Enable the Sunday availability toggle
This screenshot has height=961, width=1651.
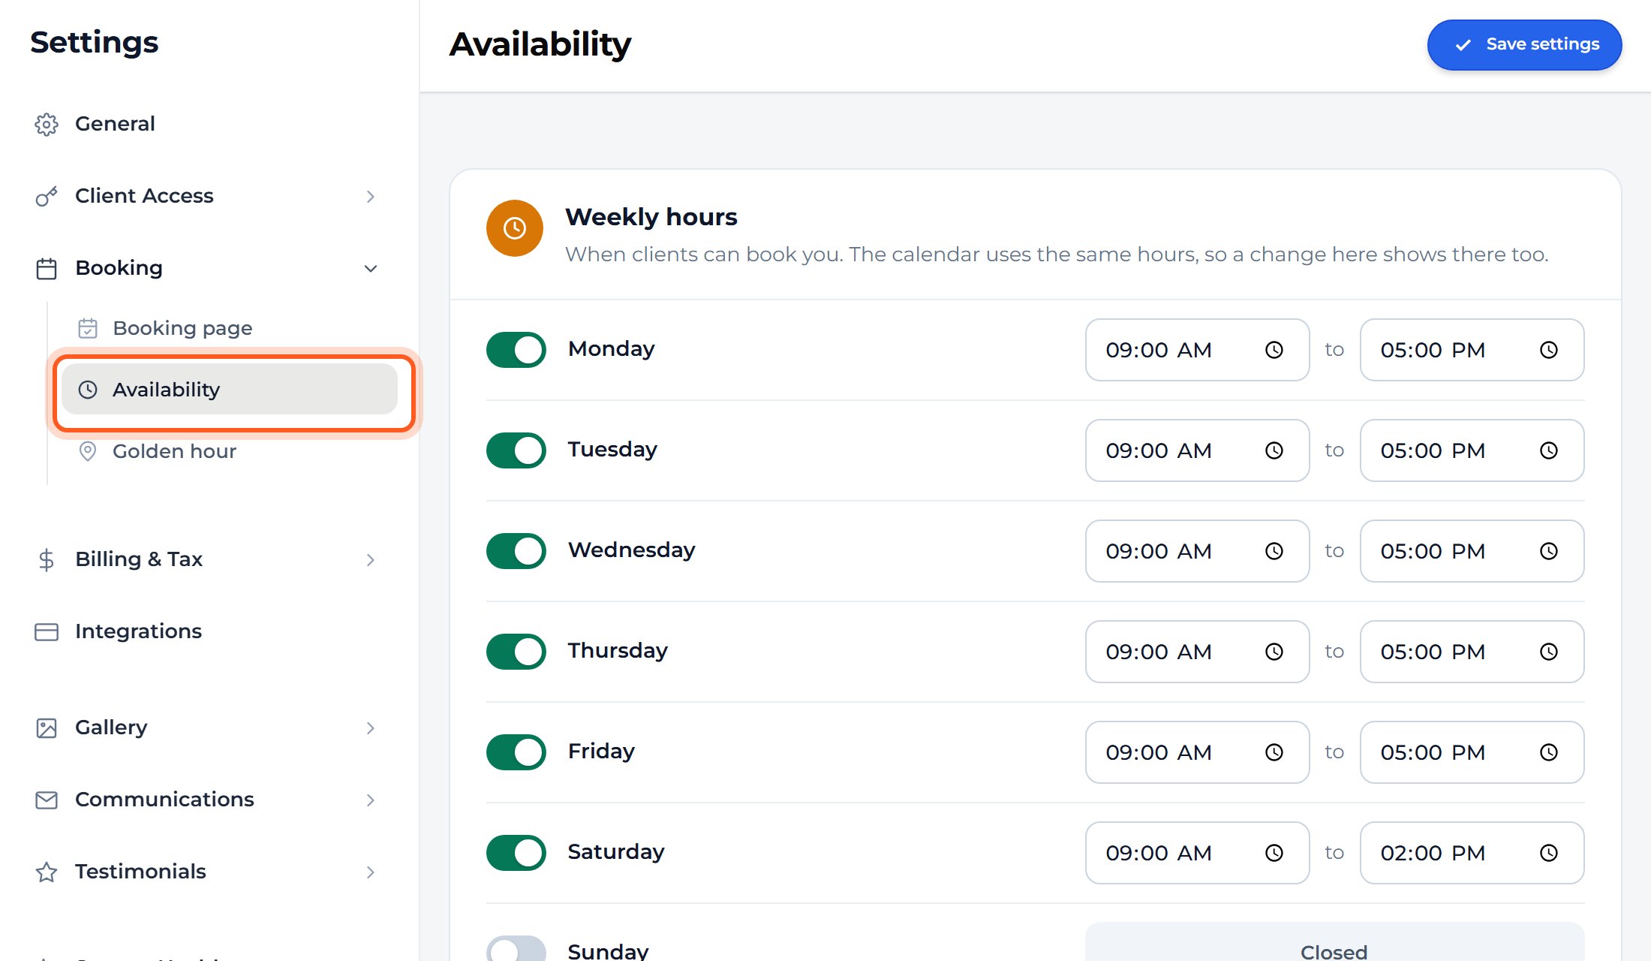pos(516,949)
